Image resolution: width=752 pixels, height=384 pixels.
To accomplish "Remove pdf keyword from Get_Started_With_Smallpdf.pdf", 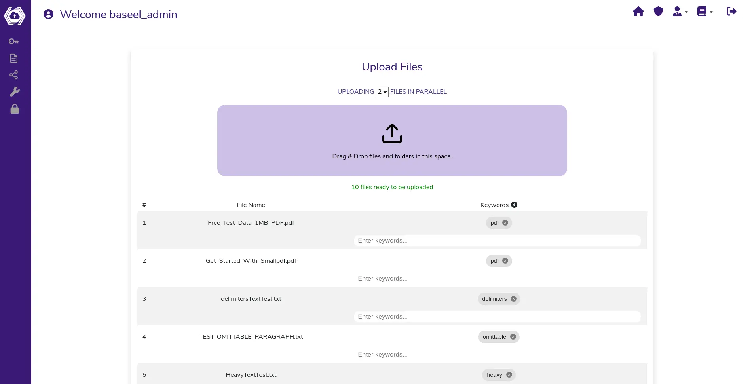I will click(505, 261).
